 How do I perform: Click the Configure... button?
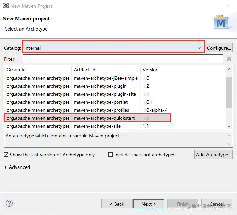click(x=219, y=48)
